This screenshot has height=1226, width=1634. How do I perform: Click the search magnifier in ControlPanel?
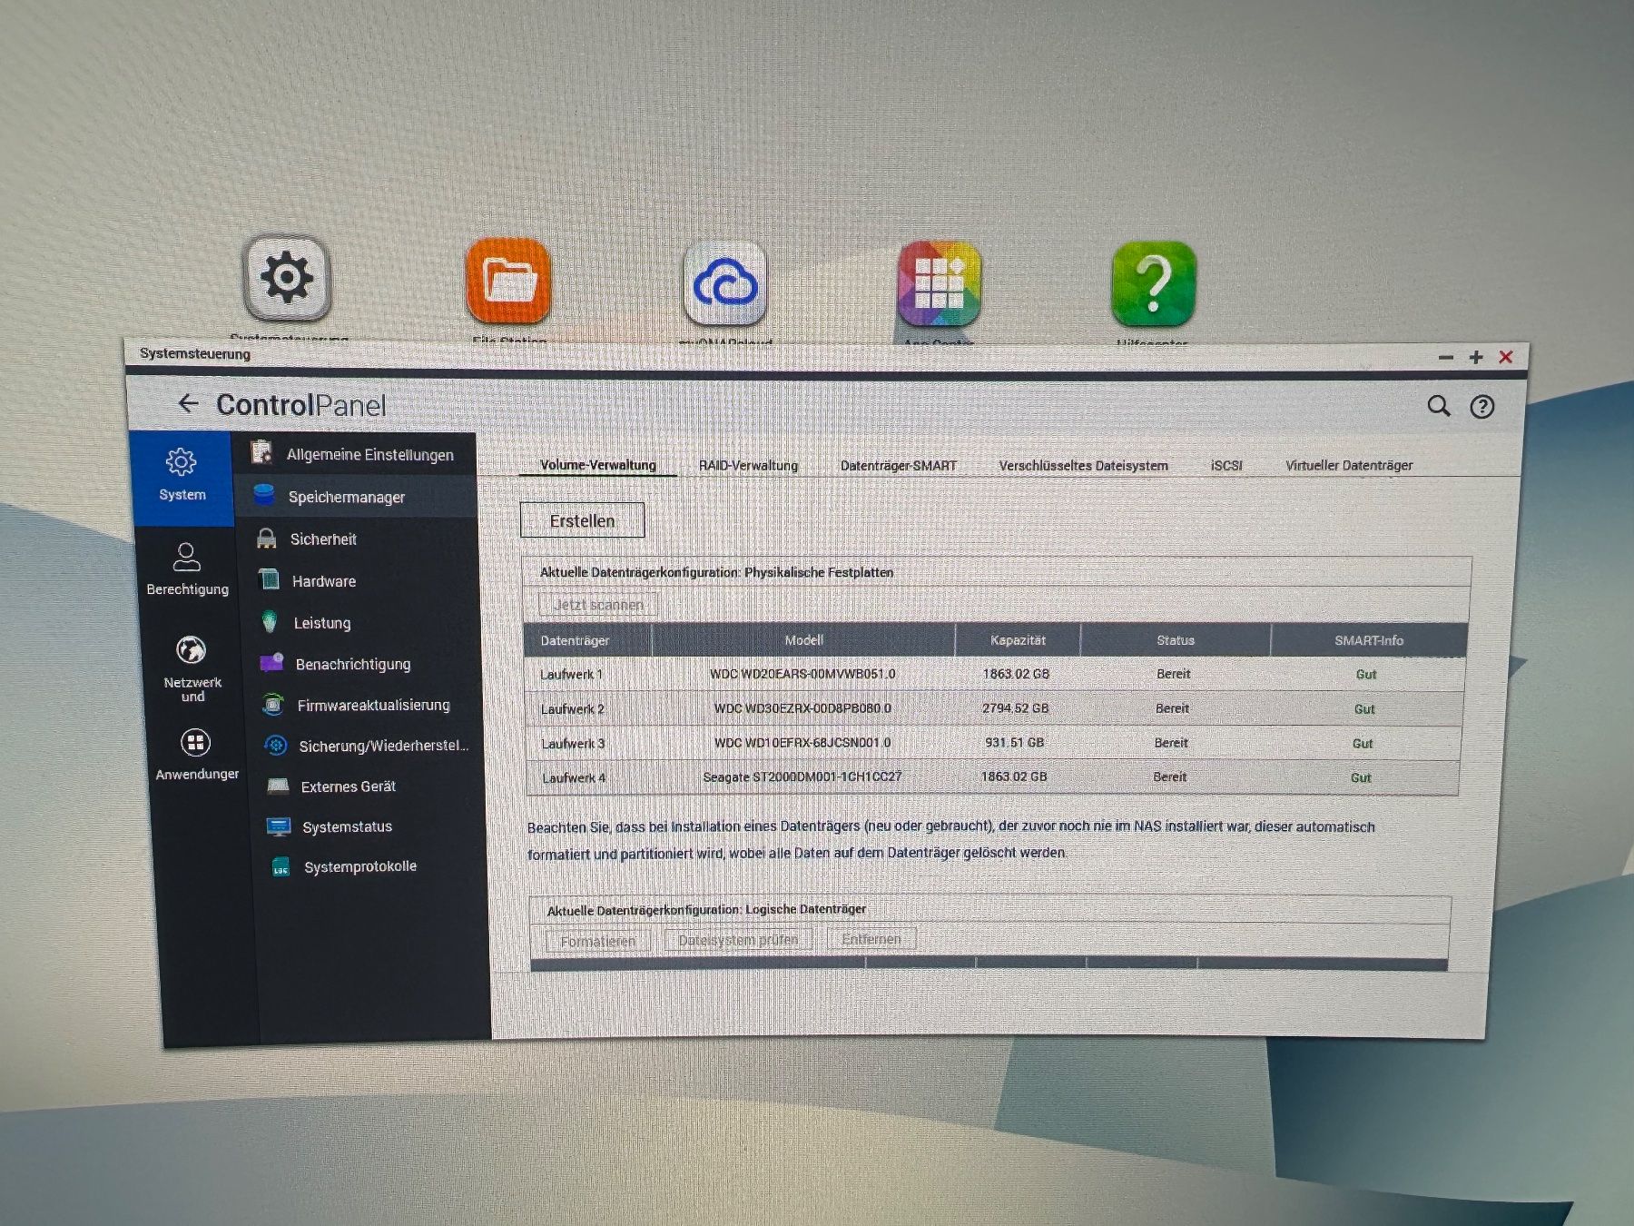pos(1439,406)
